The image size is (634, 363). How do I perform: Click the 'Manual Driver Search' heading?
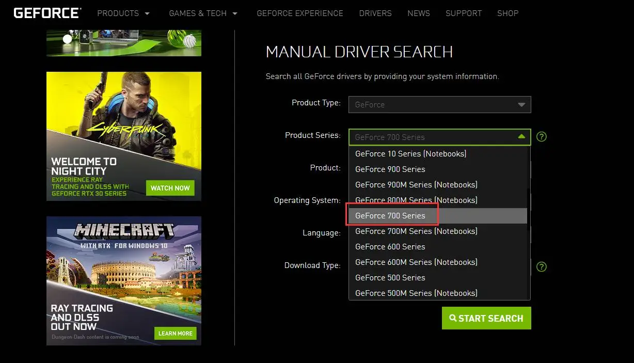point(359,52)
